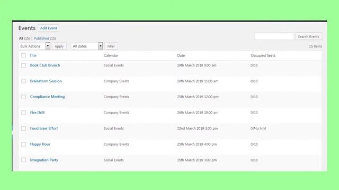Open the Compliance Meeting event
339x190 pixels.
[47, 97]
